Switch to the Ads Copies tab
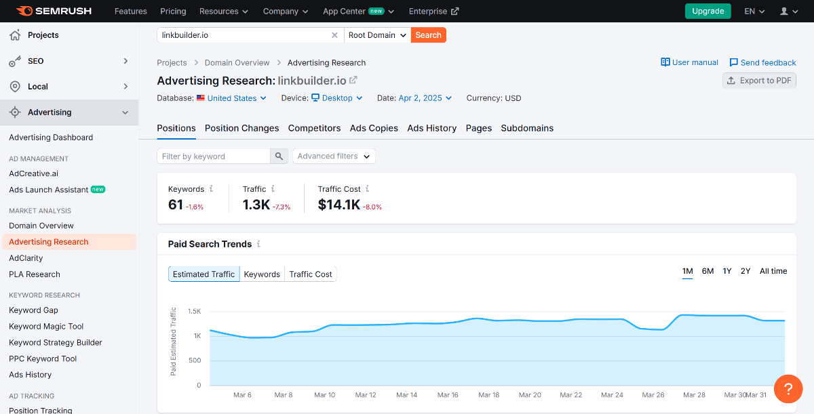 point(374,128)
